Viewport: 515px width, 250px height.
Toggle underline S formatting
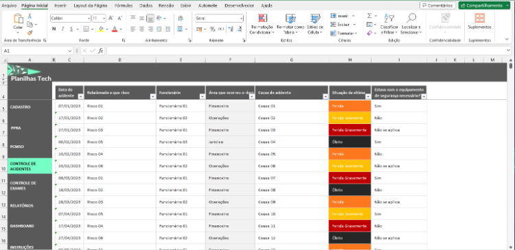[x=71, y=29]
